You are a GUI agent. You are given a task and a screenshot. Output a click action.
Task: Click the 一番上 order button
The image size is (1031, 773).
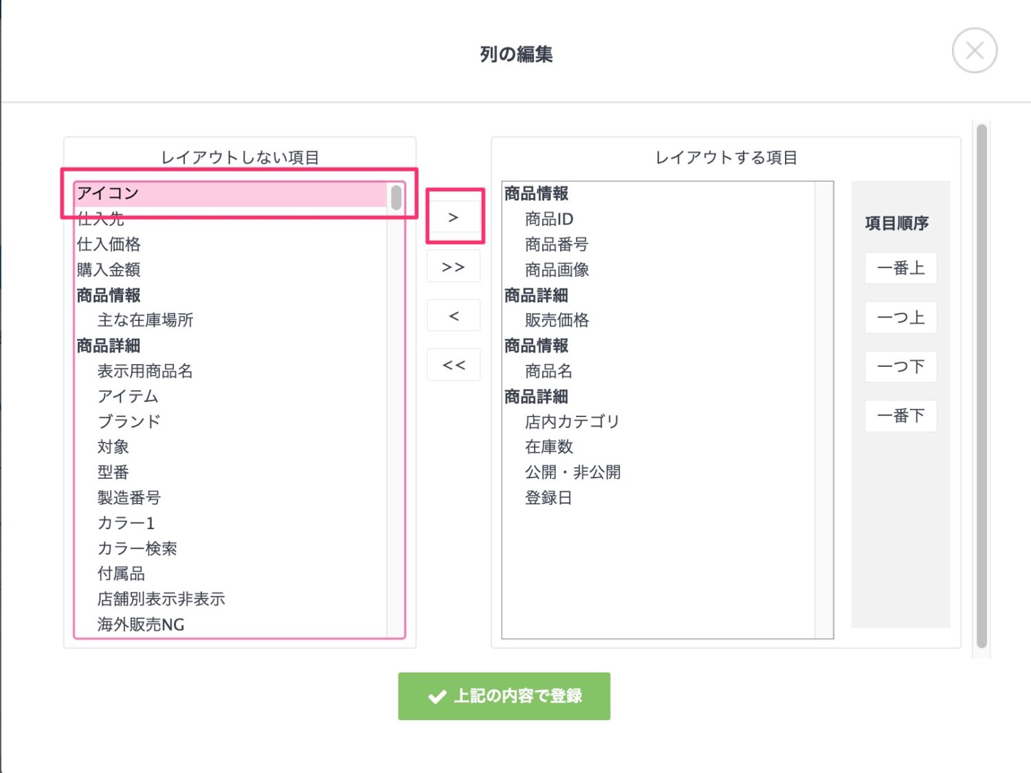point(900,268)
